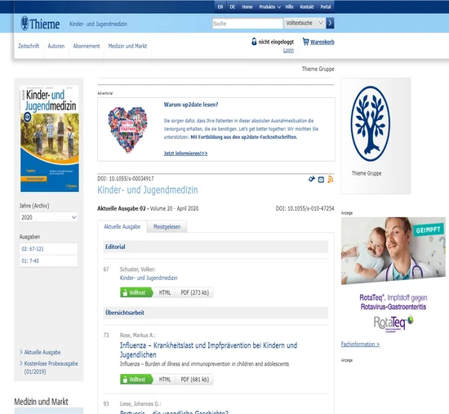This screenshot has height=414, width=449.
Task: Open HTML version of the editorial
Action: coord(165,292)
